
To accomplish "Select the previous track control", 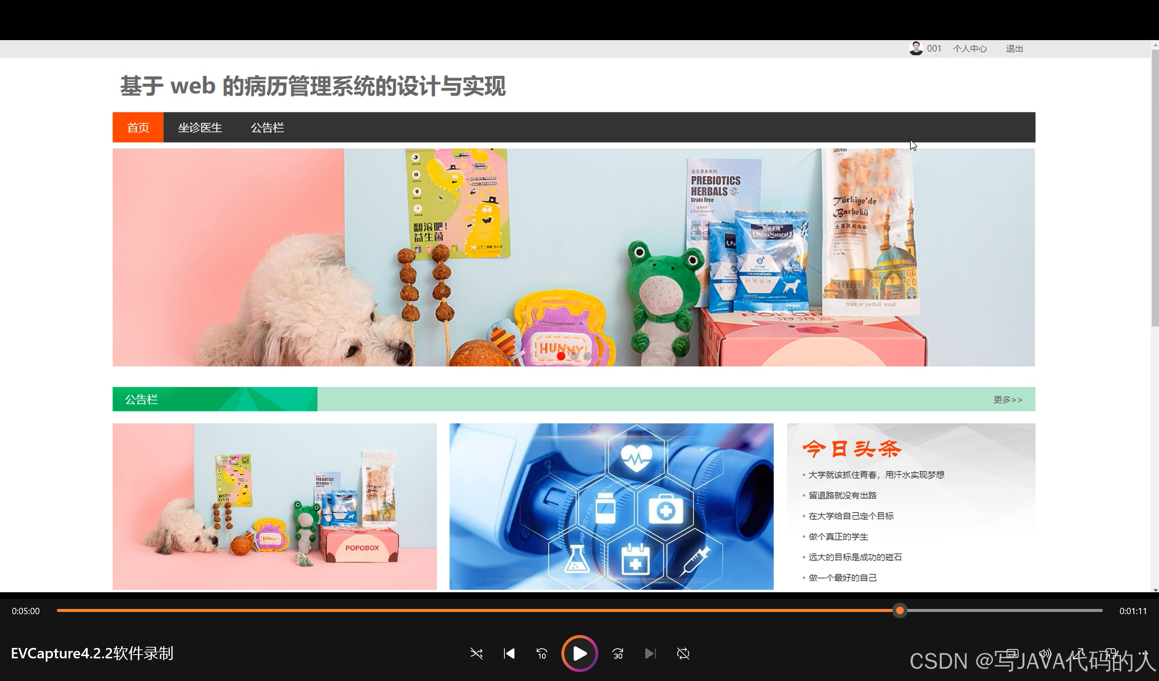I will click(x=509, y=653).
